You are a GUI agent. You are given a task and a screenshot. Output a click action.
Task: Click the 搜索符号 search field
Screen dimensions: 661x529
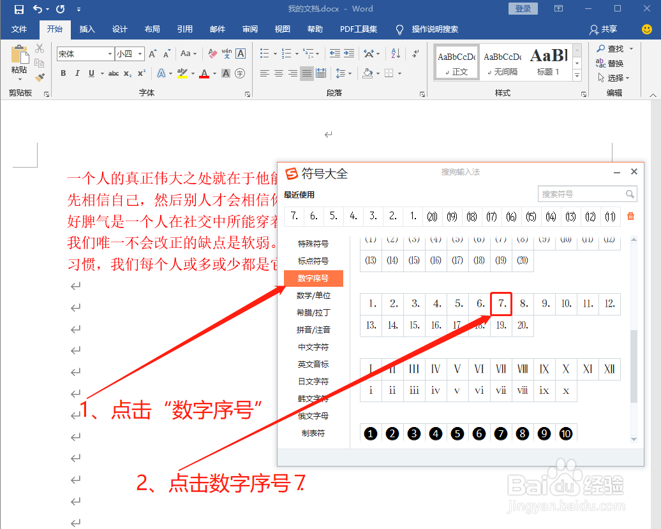point(584,193)
